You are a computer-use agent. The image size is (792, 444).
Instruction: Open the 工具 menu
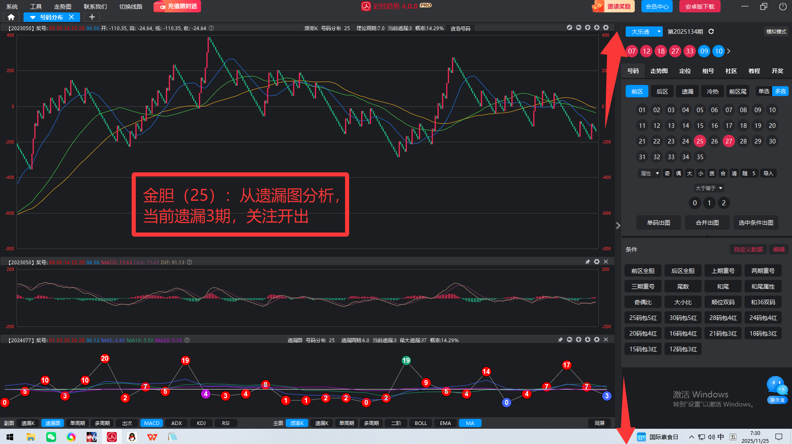(36, 7)
